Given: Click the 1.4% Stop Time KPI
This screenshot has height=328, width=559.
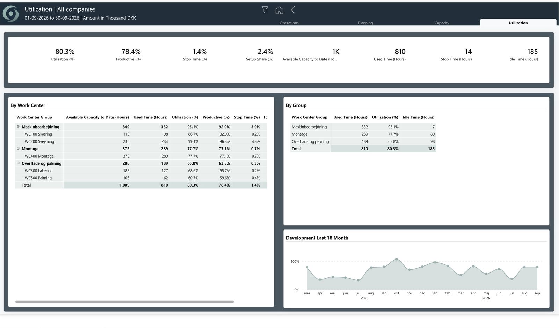Looking at the screenshot, I should (195, 54).
